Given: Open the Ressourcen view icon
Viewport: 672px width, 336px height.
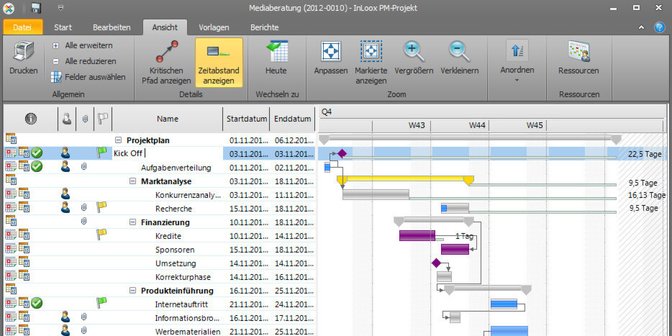Looking at the screenshot, I should pyautogui.click(x=578, y=51).
